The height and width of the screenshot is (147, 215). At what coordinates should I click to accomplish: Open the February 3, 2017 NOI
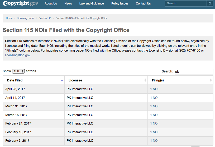[x=154, y=141]
